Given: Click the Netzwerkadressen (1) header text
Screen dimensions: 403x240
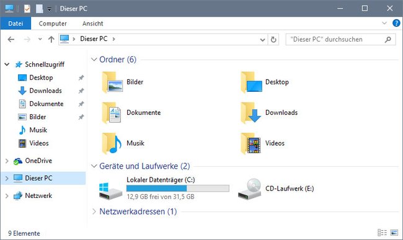Looking at the screenshot, I should click(x=138, y=211).
